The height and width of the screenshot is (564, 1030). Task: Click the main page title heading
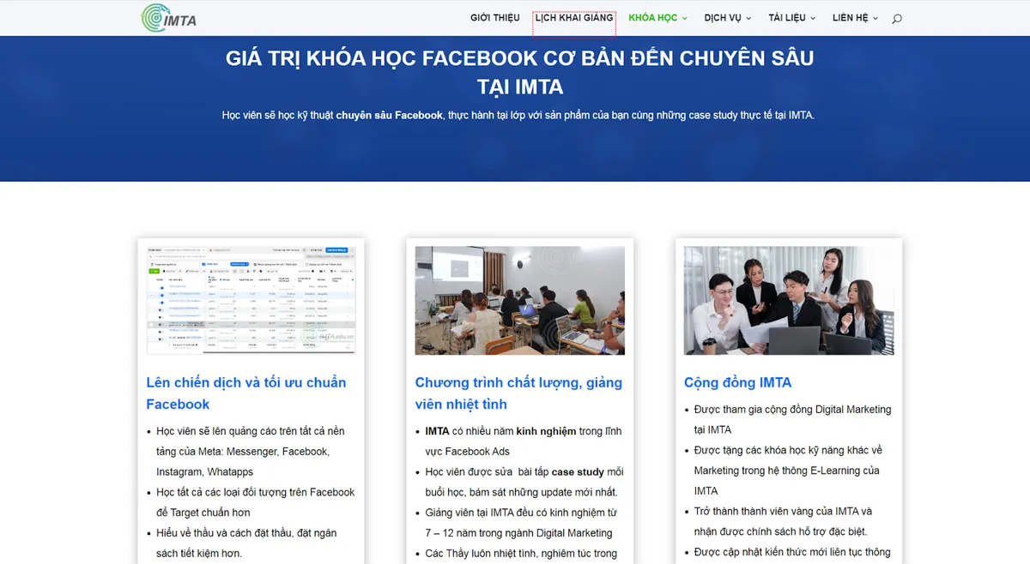518,72
